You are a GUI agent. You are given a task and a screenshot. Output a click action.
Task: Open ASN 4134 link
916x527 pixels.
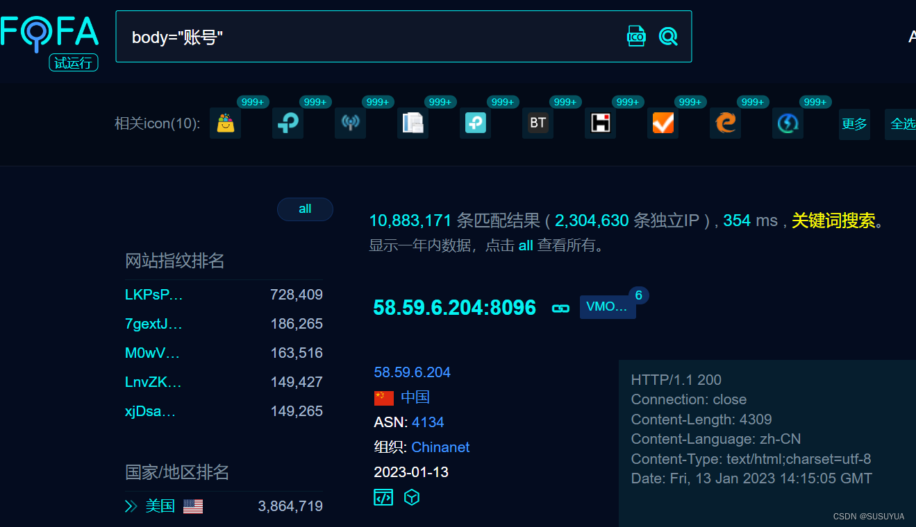point(428,422)
